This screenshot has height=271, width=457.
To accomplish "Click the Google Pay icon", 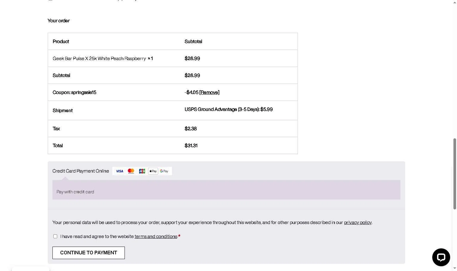I will 164,171.
